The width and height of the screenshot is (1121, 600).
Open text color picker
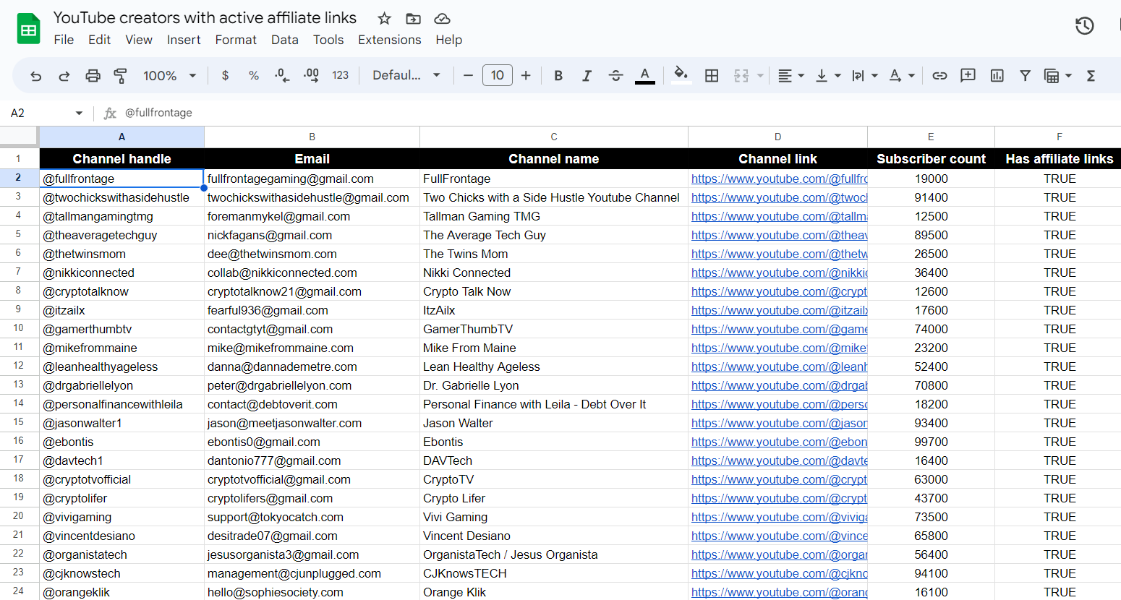(645, 75)
